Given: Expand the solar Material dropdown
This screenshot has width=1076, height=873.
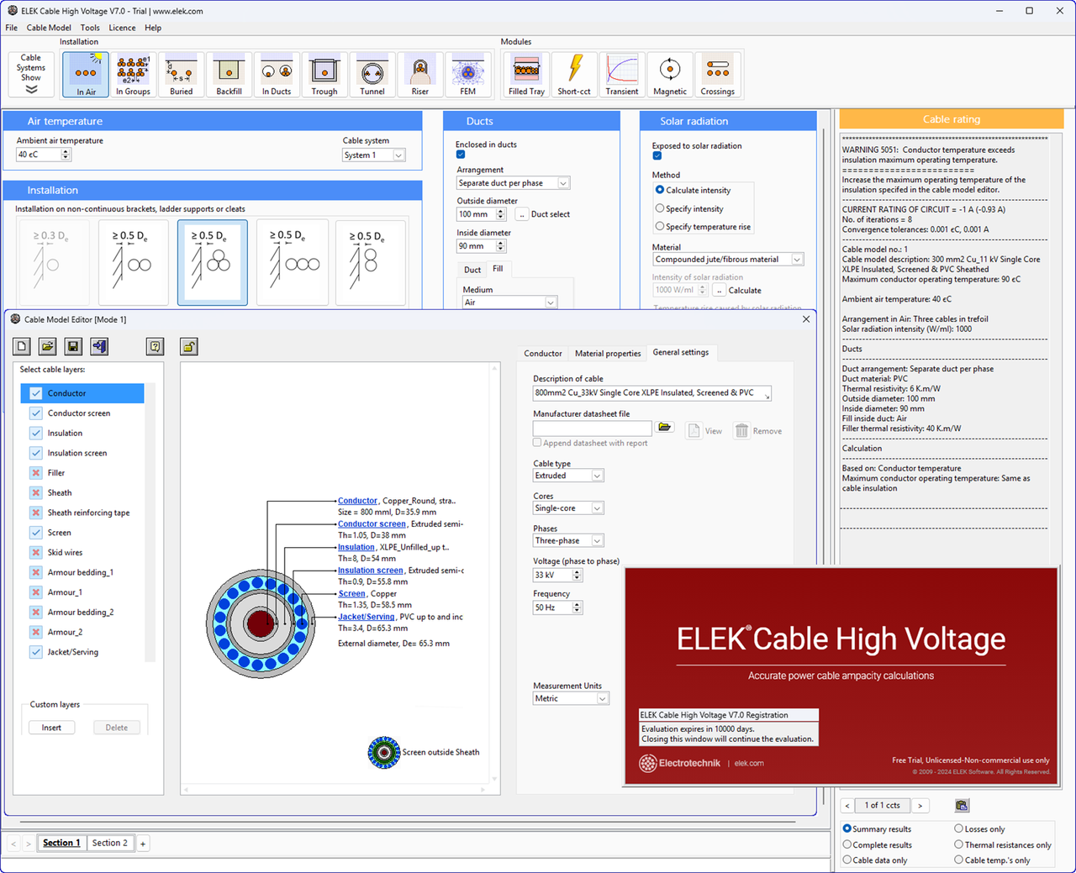Looking at the screenshot, I should tap(729, 260).
